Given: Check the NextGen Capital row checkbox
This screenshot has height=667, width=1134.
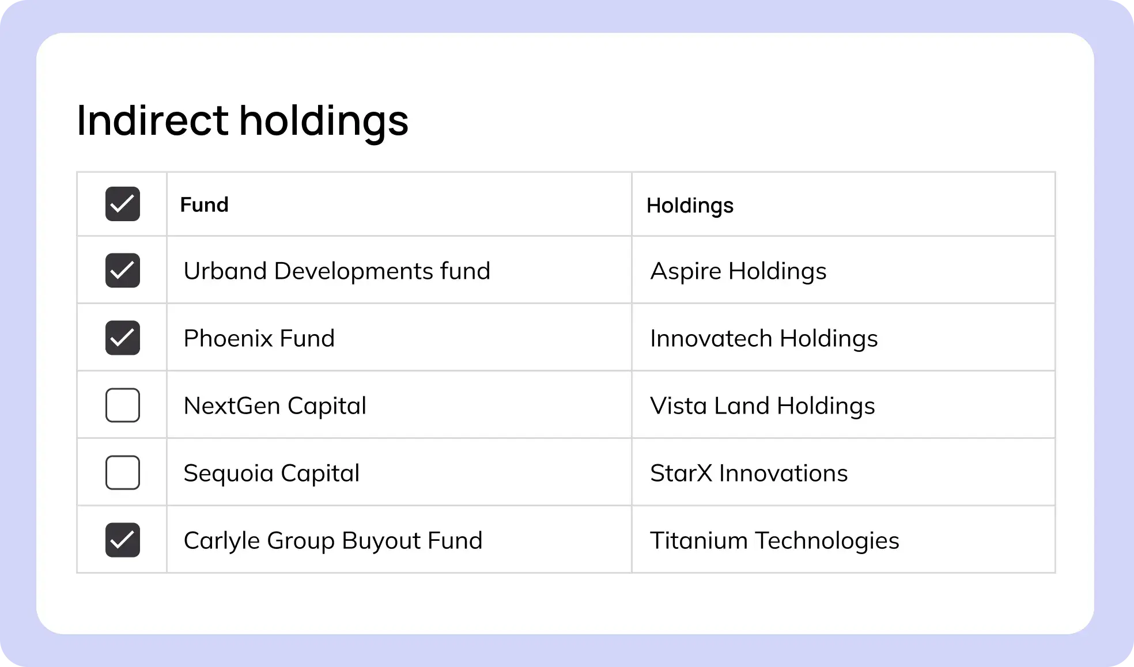Looking at the screenshot, I should click(x=123, y=405).
